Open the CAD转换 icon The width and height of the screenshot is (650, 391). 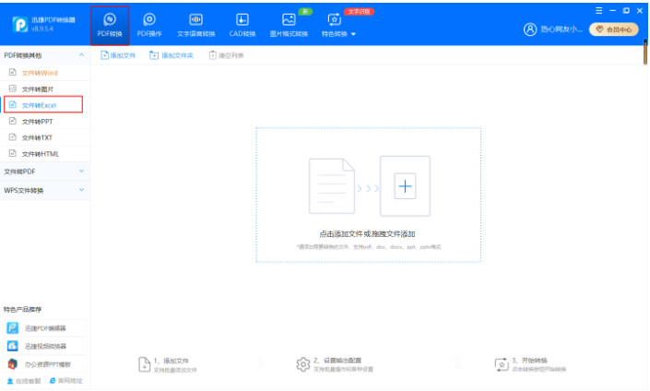[x=242, y=18]
